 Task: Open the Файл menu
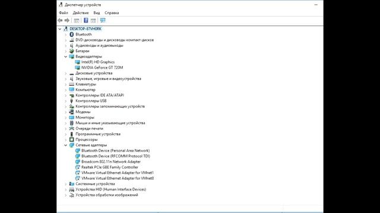pos(64,13)
